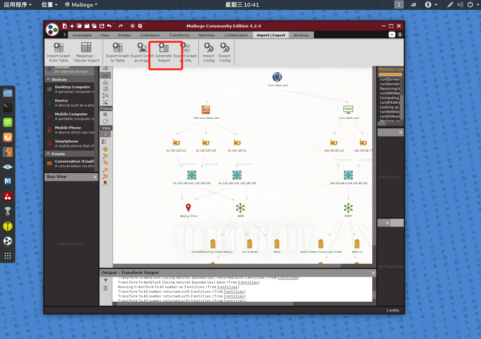
Task: Click the Export Config icon
Action: coord(224,53)
